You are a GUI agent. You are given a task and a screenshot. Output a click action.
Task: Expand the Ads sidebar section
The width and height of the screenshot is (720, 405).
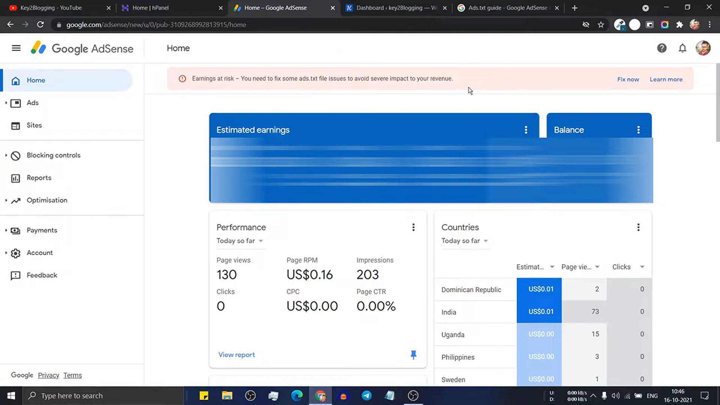click(6, 103)
